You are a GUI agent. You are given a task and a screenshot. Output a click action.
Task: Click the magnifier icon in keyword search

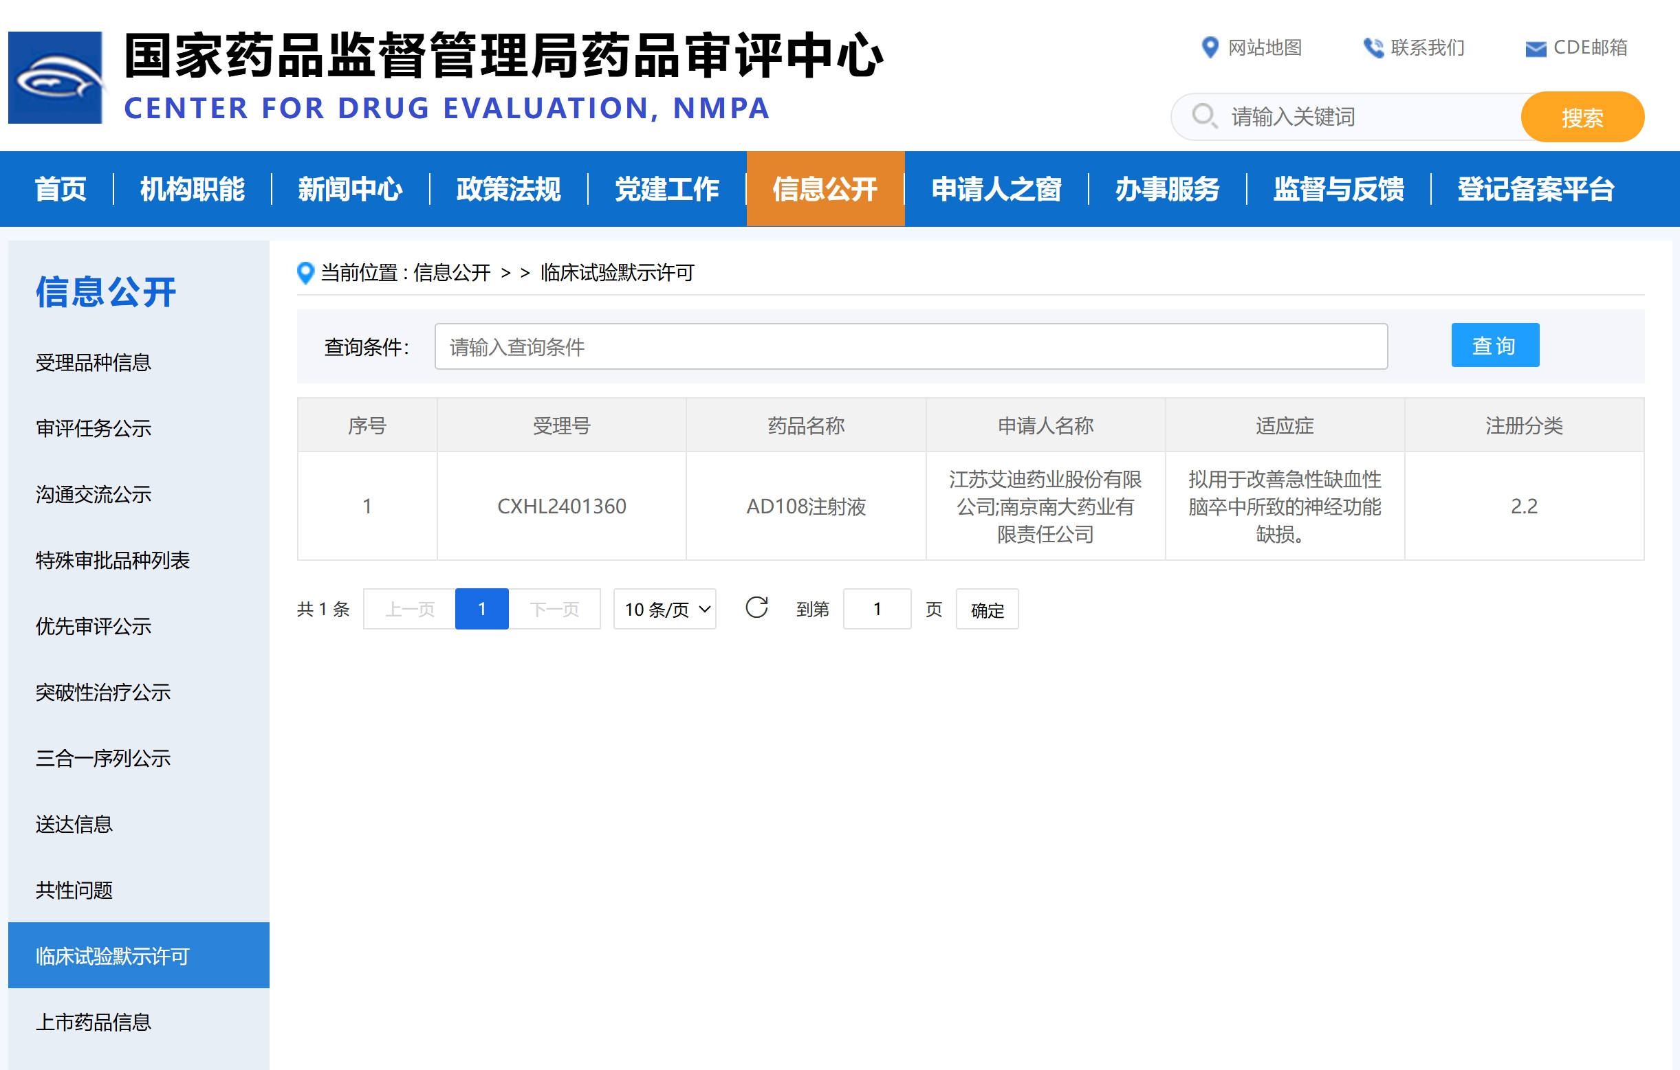[x=1203, y=115]
